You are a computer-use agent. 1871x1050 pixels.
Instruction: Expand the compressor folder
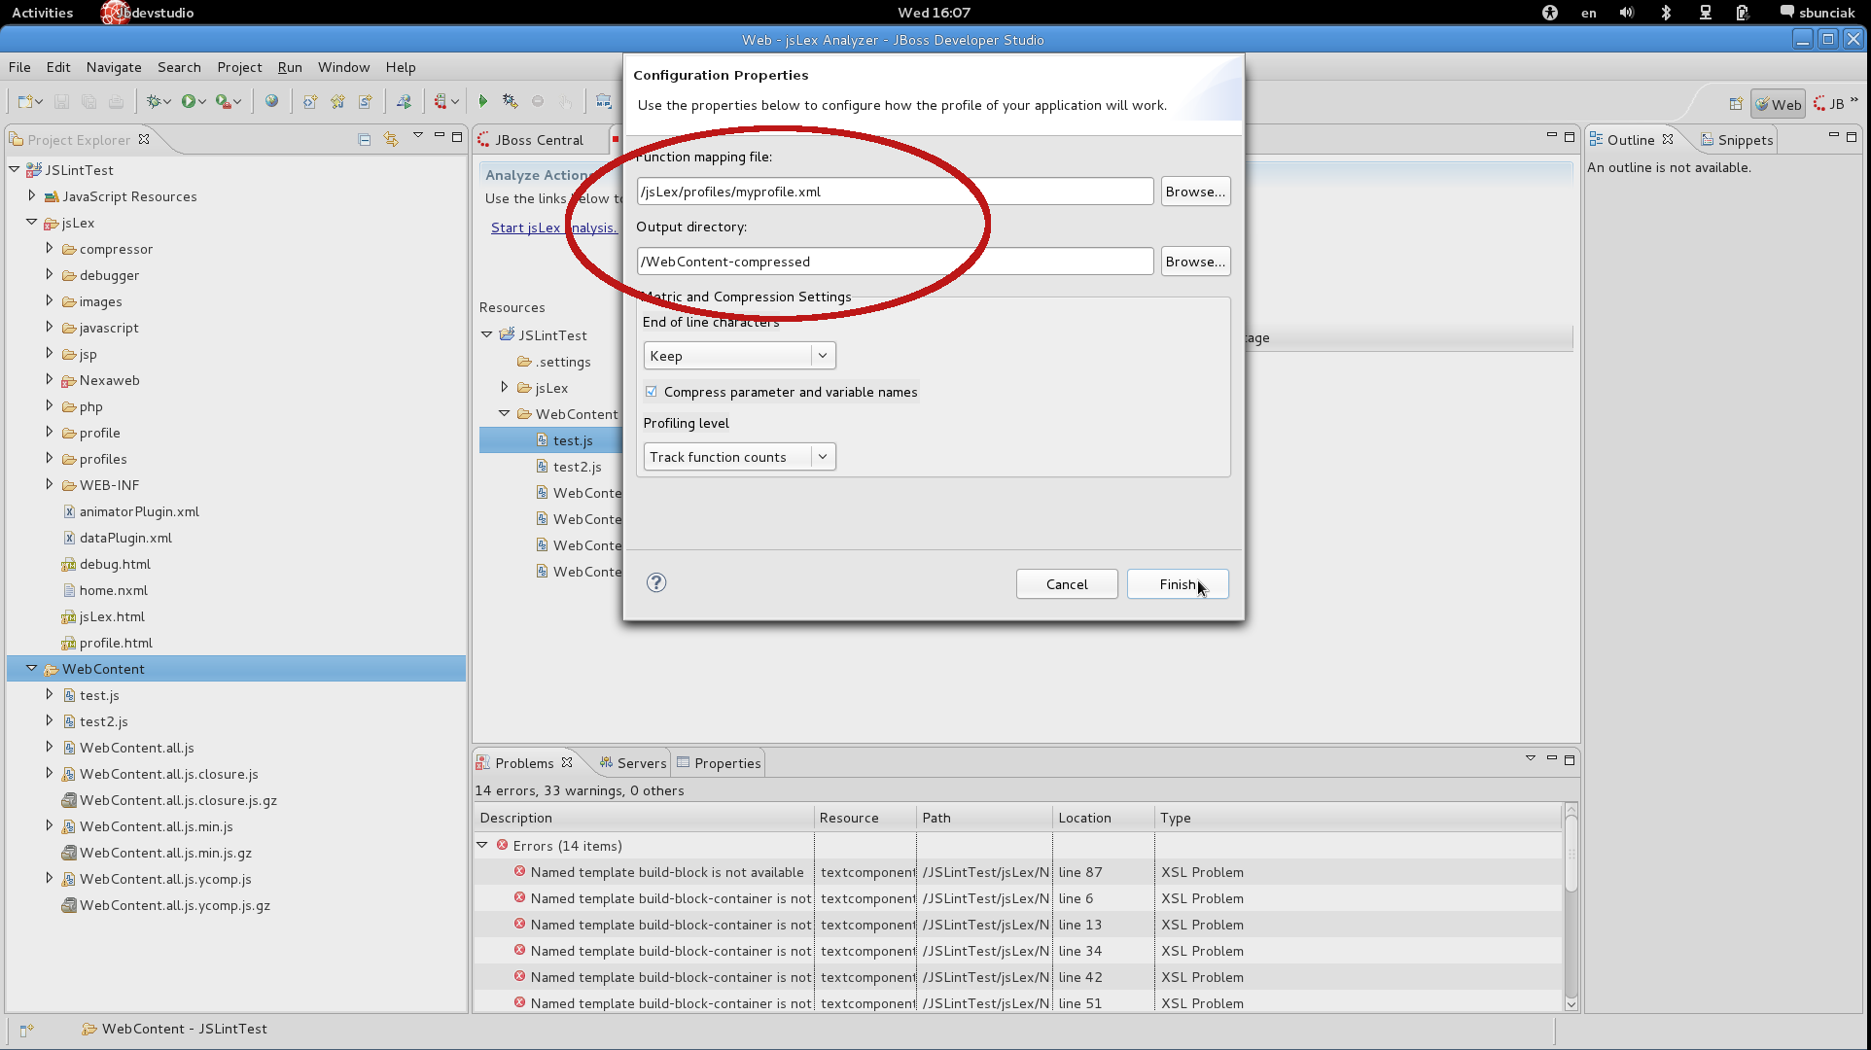(50, 249)
